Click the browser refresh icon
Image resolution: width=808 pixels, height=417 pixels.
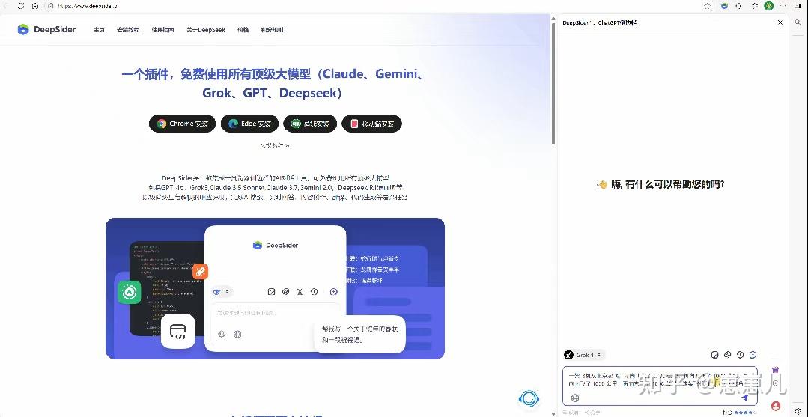pos(21,6)
